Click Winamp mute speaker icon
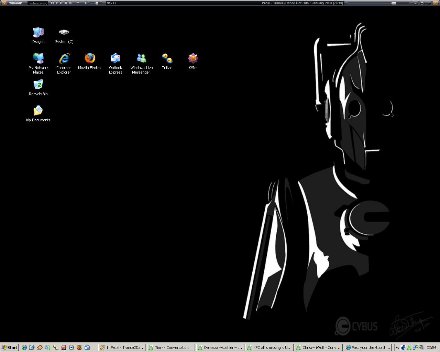 (86, 3)
